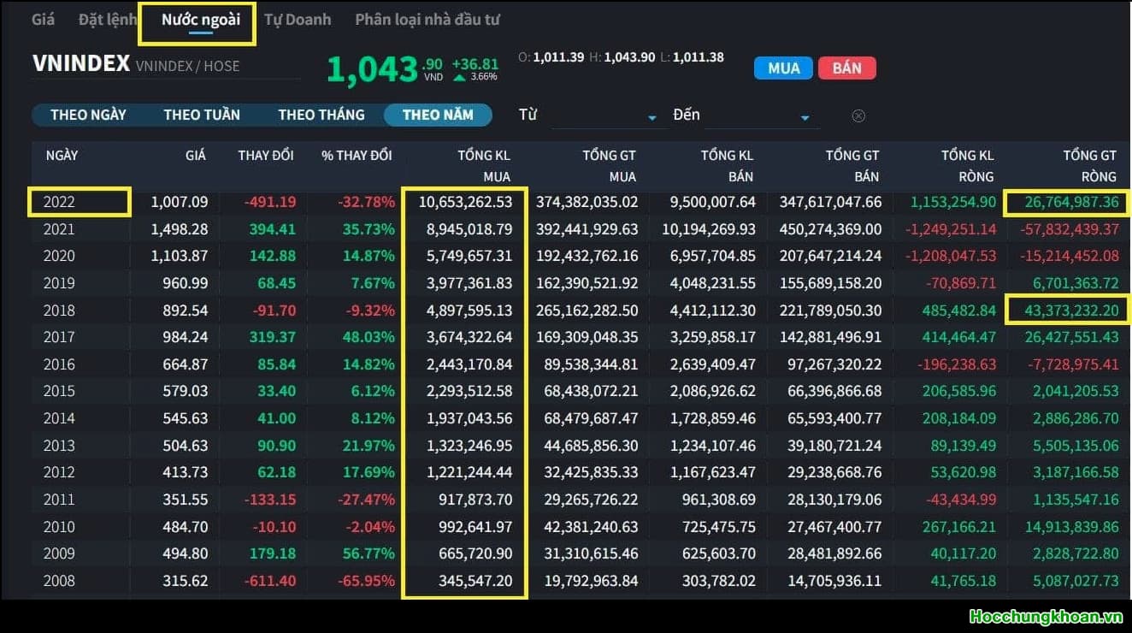Open the Hocchungkhoan.vn watermark link
The width and height of the screenshot is (1132, 633).
(x=1045, y=616)
